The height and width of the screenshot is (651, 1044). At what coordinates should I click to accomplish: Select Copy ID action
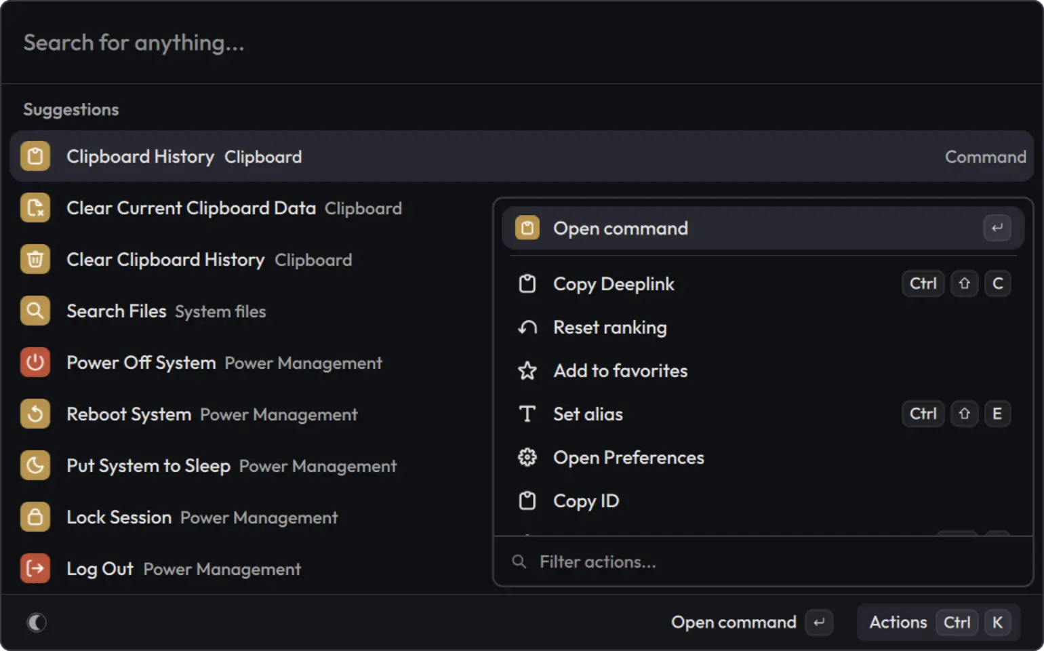click(763, 501)
